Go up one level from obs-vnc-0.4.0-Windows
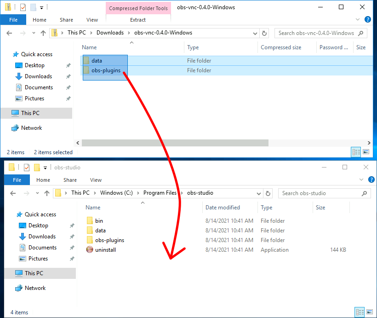The width and height of the screenshot is (377, 318). (x=43, y=33)
